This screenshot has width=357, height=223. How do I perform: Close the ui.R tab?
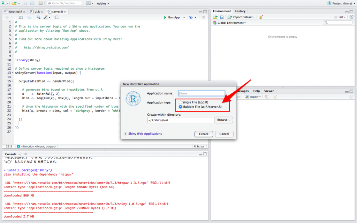tap(42, 12)
